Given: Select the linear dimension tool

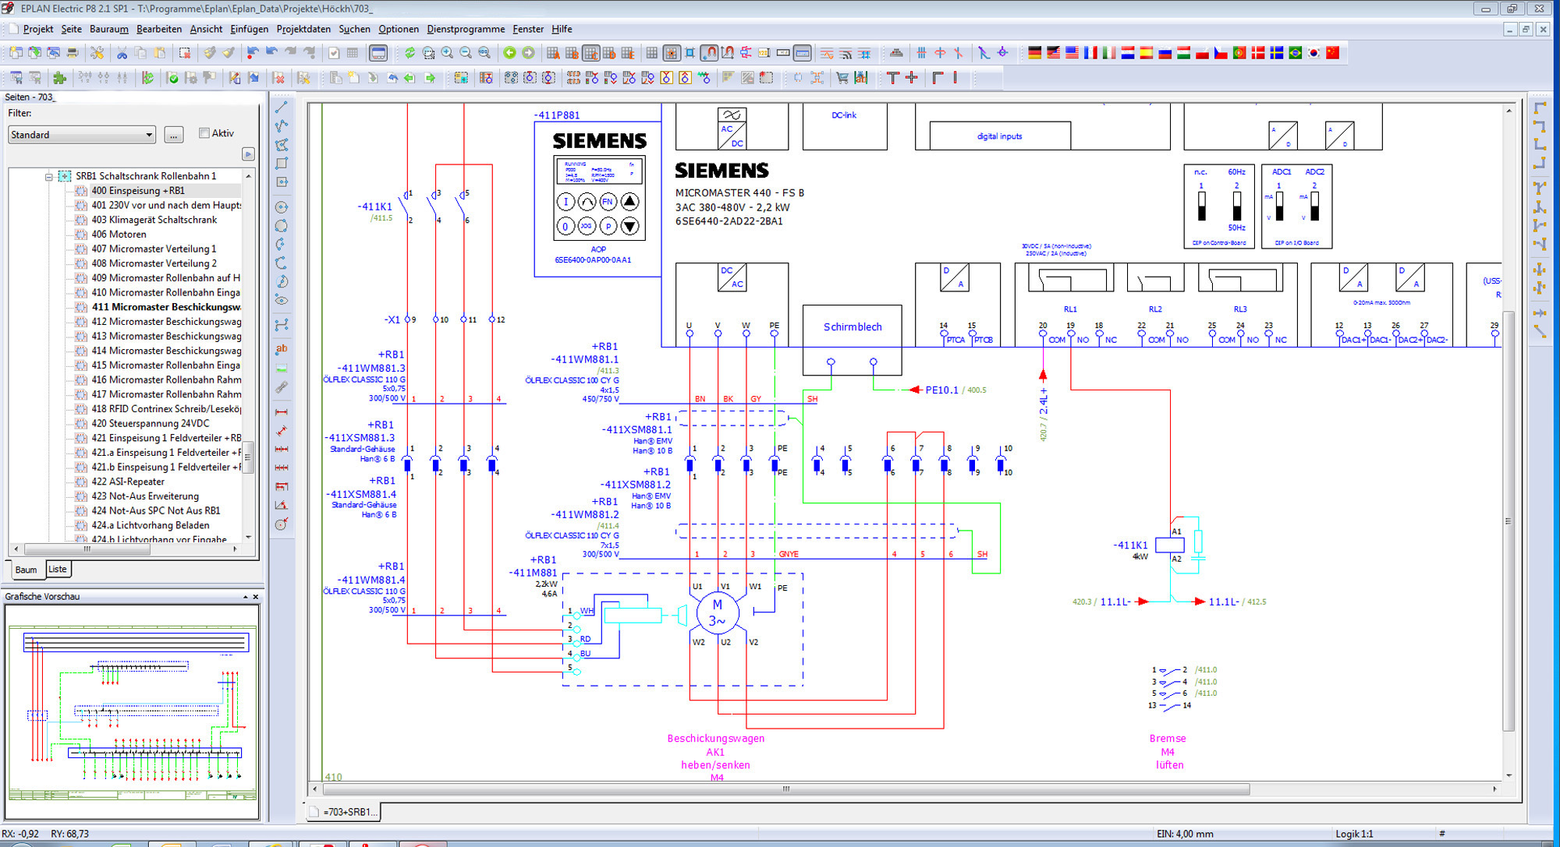Looking at the screenshot, I should tap(282, 411).
